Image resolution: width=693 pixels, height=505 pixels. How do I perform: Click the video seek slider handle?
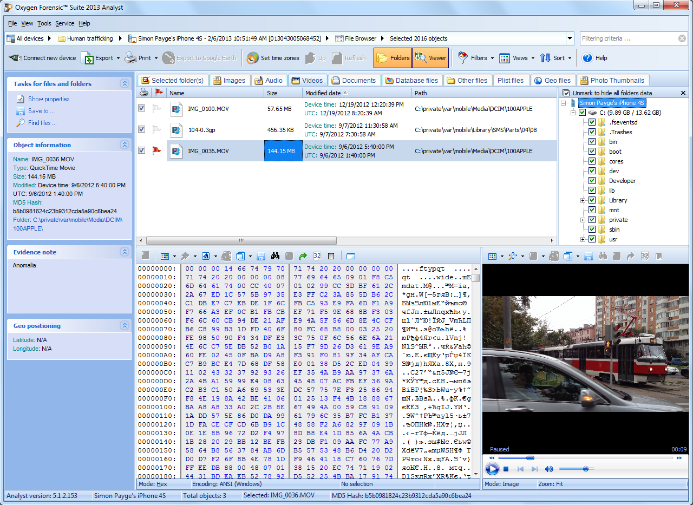coord(530,458)
